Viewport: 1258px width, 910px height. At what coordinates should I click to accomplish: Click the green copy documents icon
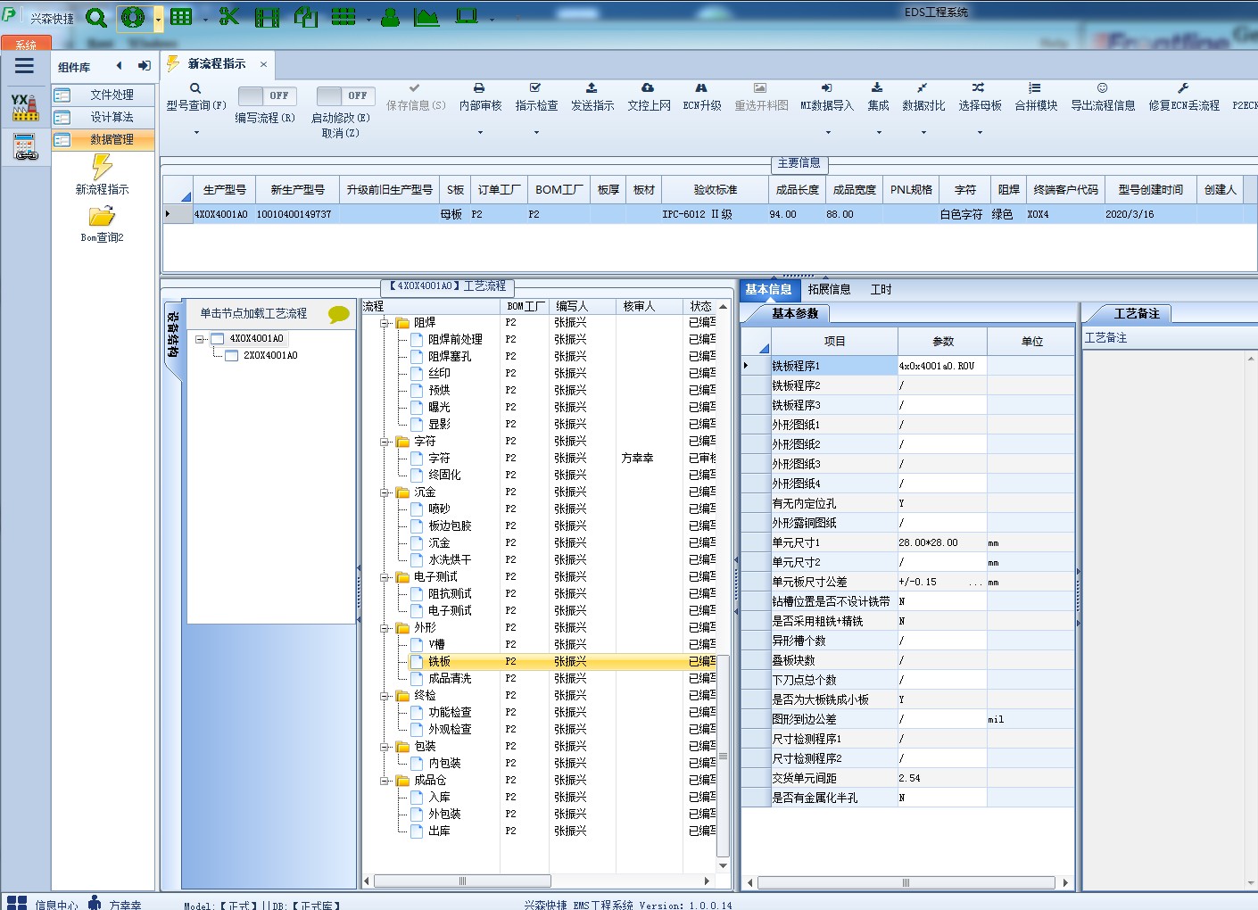pyautogui.click(x=306, y=17)
